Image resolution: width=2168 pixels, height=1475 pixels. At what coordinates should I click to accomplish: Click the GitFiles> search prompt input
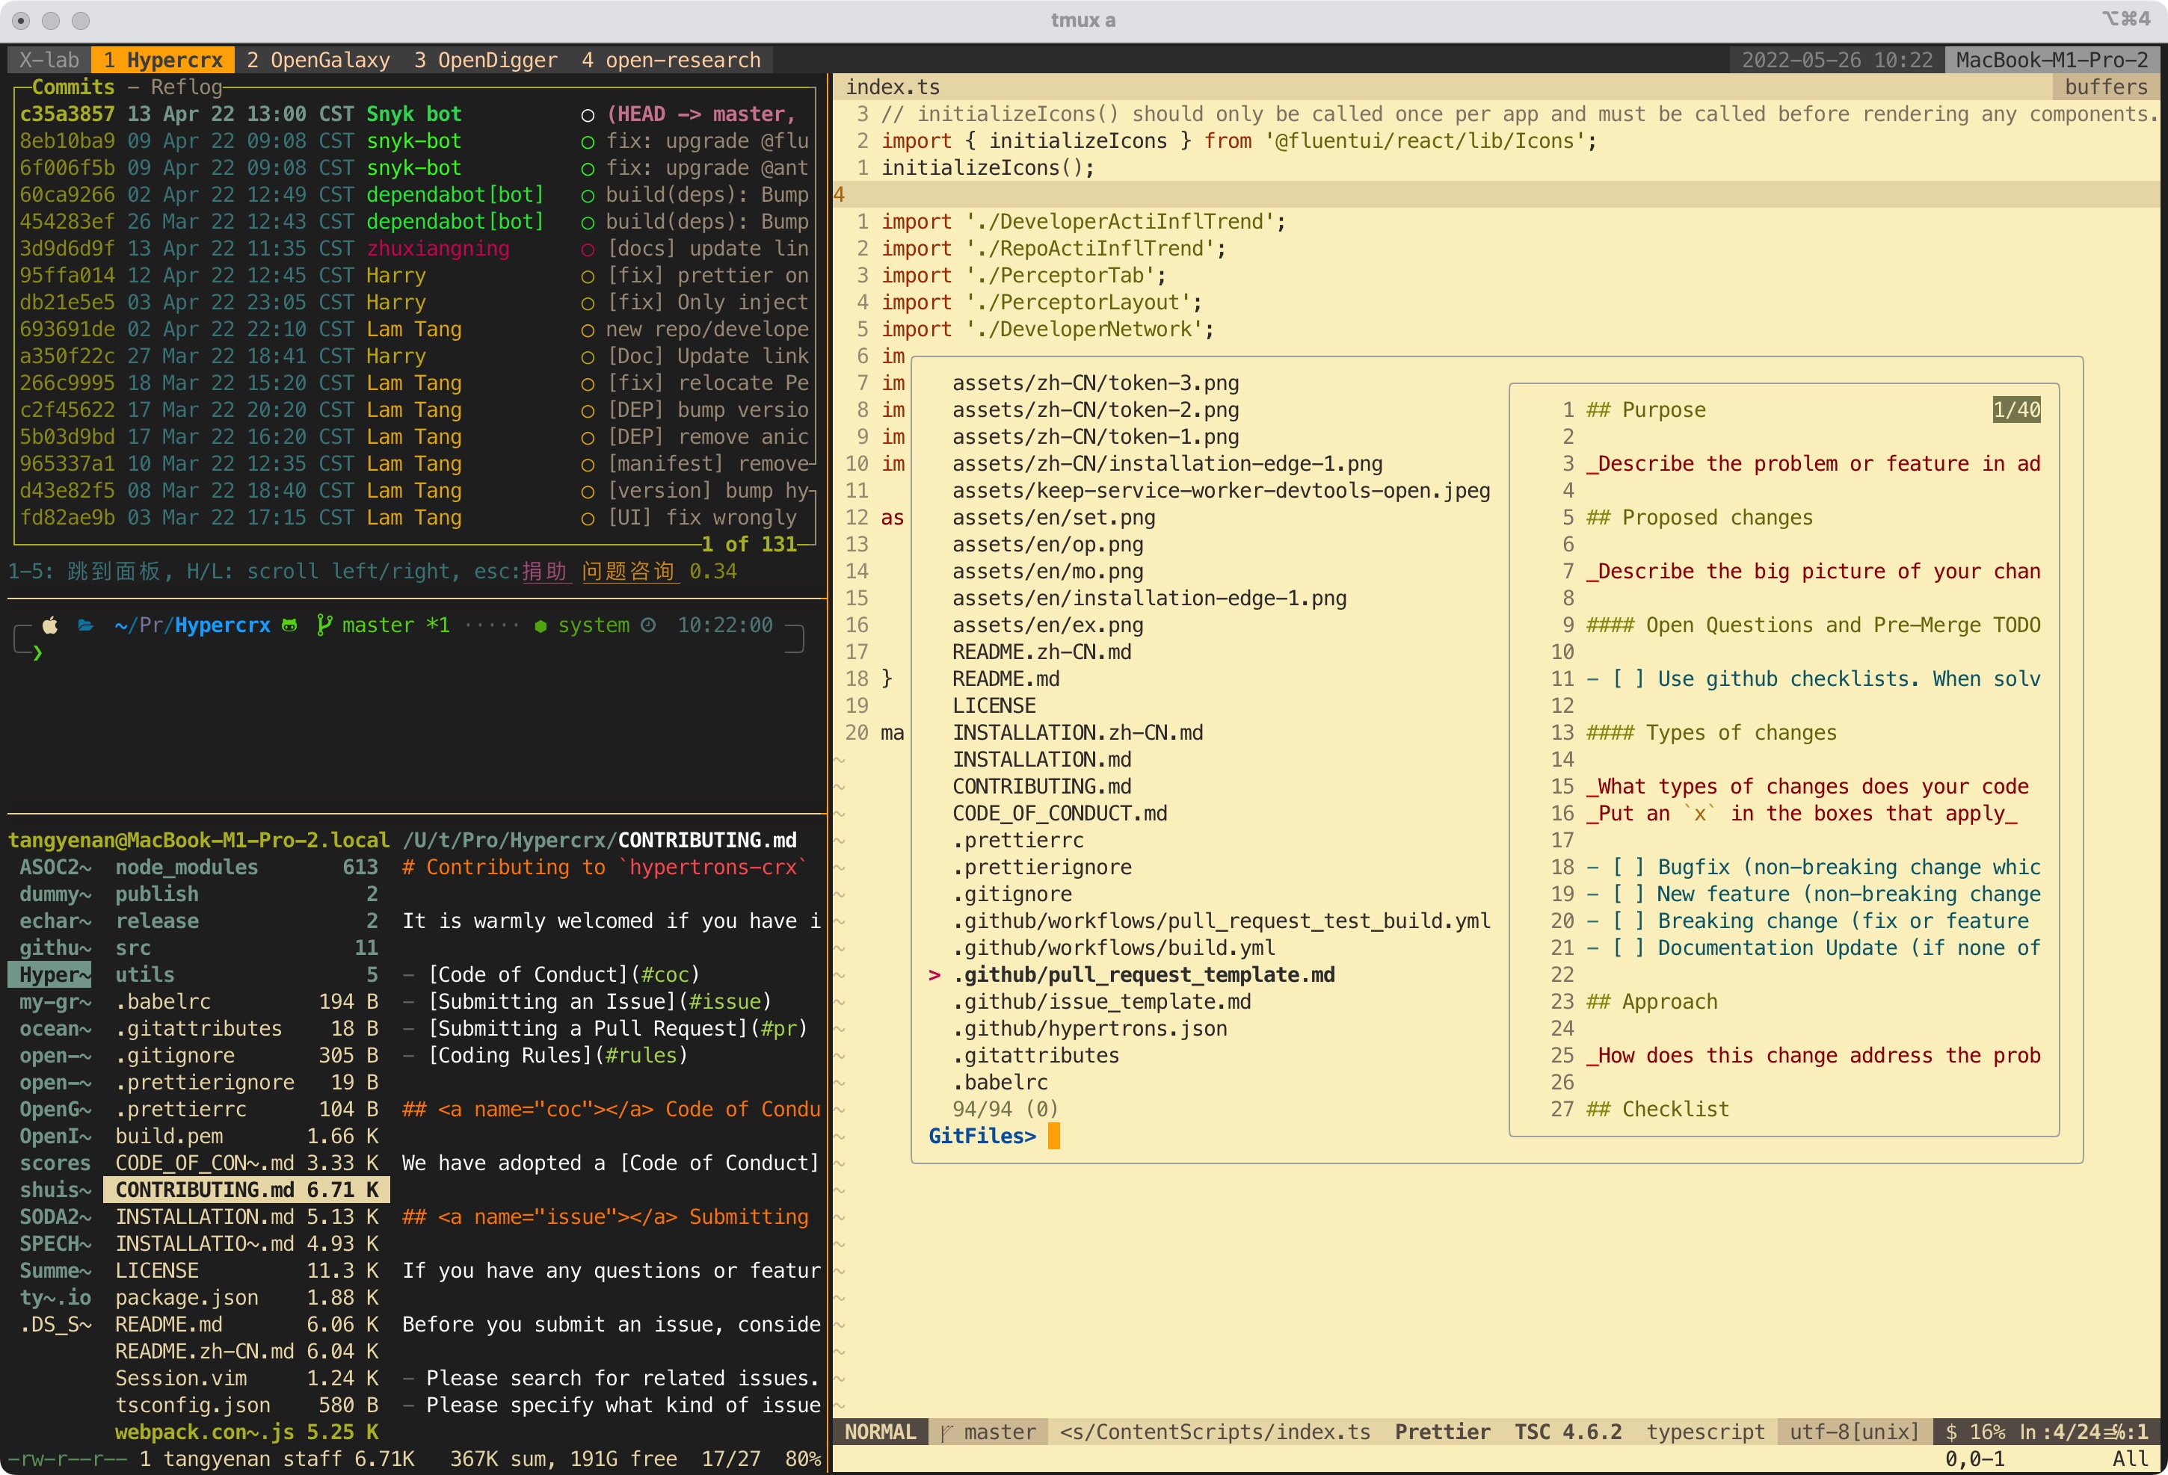click(x=1054, y=1137)
